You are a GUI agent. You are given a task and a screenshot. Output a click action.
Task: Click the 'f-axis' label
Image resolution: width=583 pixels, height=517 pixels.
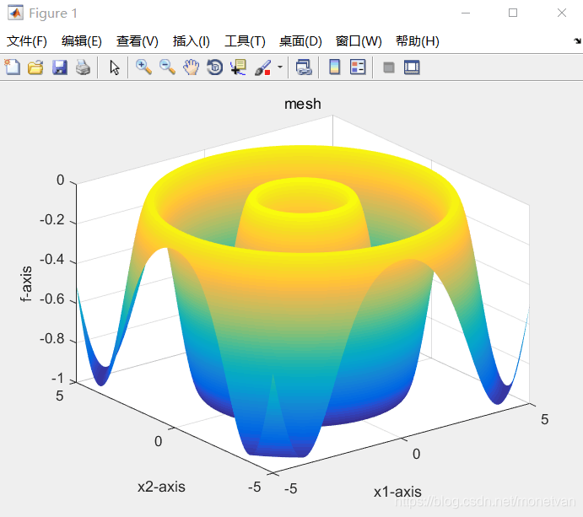tap(26, 283)
